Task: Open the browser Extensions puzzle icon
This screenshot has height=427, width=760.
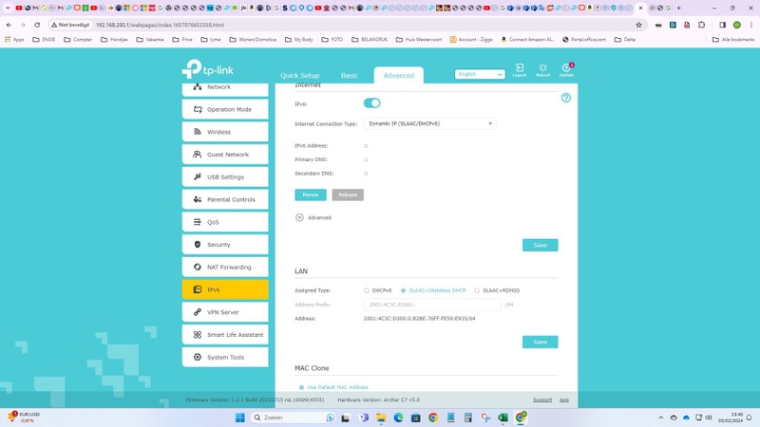Action: point(701,25)
